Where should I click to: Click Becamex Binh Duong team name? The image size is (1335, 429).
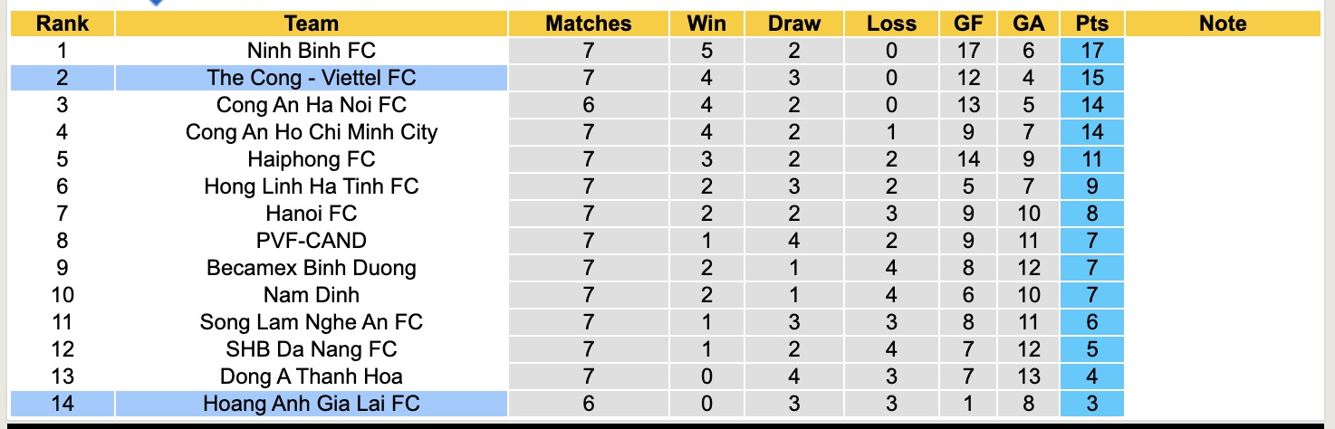tap(311, 268)
